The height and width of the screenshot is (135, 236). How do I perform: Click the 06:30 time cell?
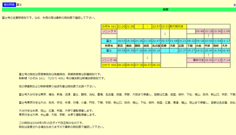147,51
